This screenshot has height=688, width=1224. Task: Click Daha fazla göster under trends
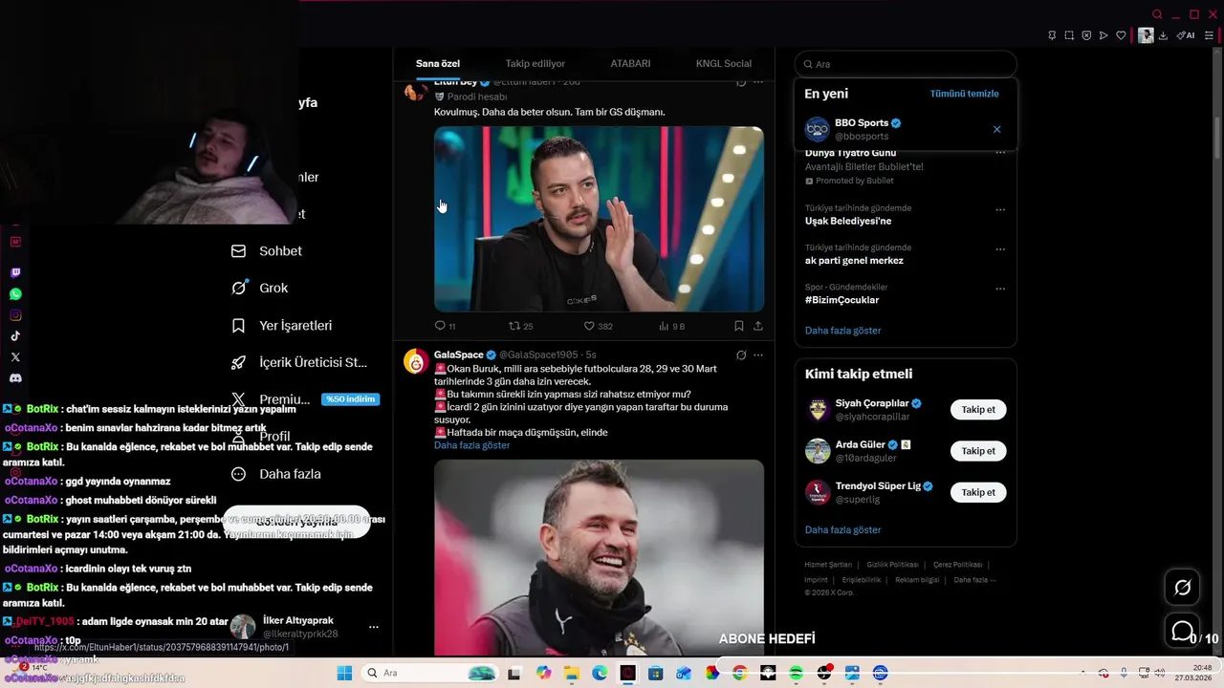point(842,331)
